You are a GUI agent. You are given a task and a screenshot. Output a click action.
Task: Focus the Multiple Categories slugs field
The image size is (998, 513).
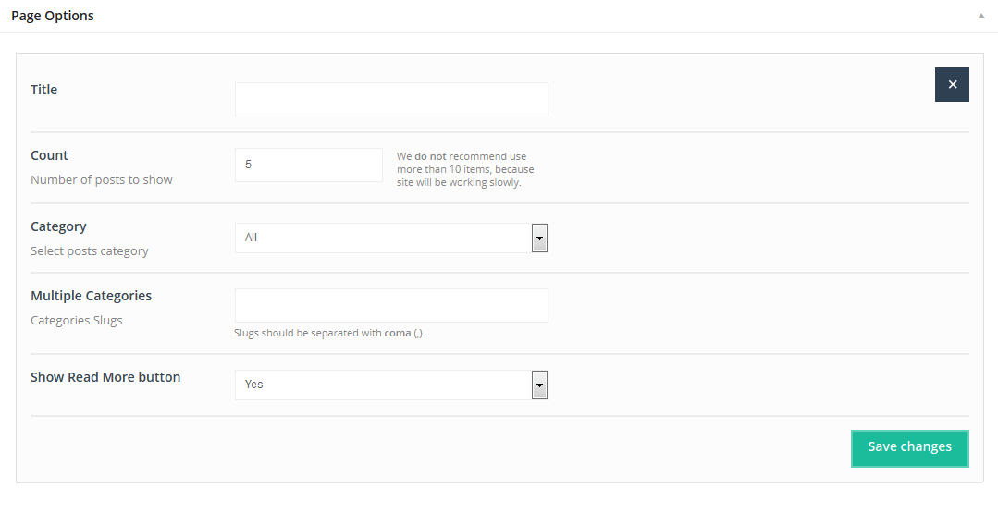click(391, 305)
